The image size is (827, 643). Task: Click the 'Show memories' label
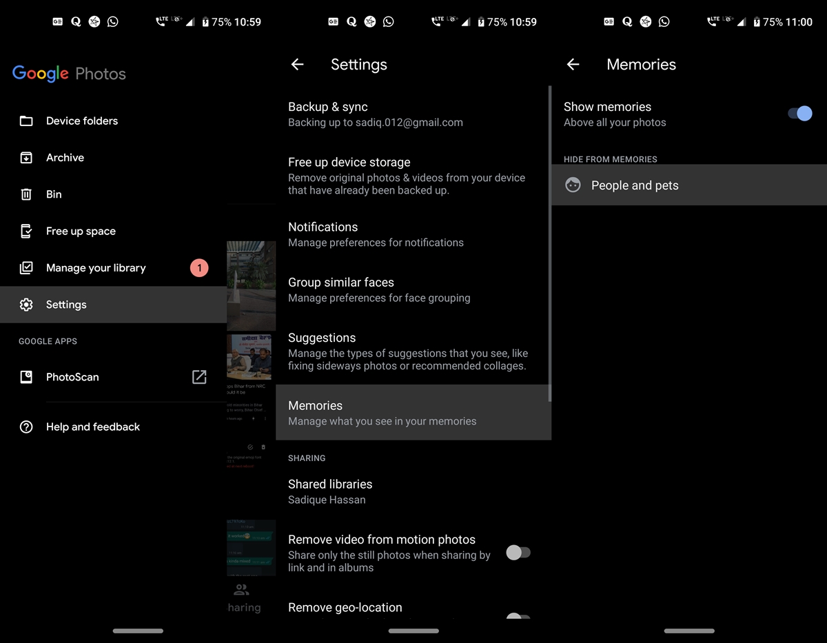[607, 107]
